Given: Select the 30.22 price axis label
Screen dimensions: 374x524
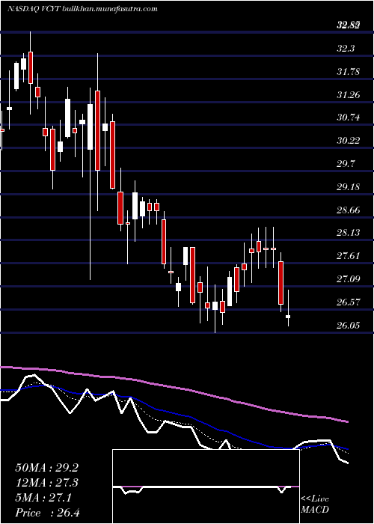Looking at the screenshot, I should click(x=349, y=141).
